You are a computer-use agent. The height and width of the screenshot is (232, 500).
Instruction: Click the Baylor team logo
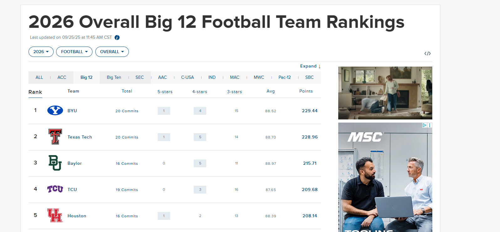(55, 163)
